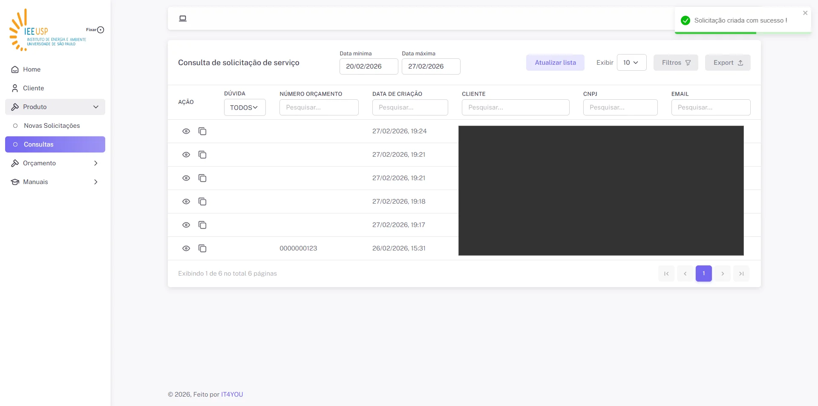Screen dimensions: 818x406
Task: Expand the Manuais menu
Action: (55, 182)
